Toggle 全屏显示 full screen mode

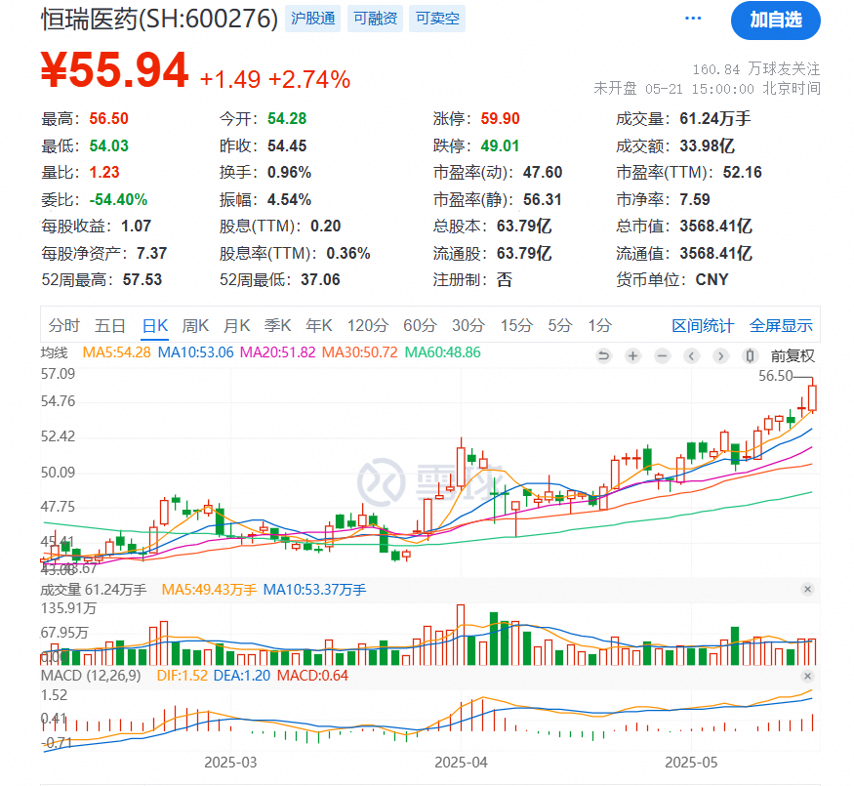[x=782, y=326]
